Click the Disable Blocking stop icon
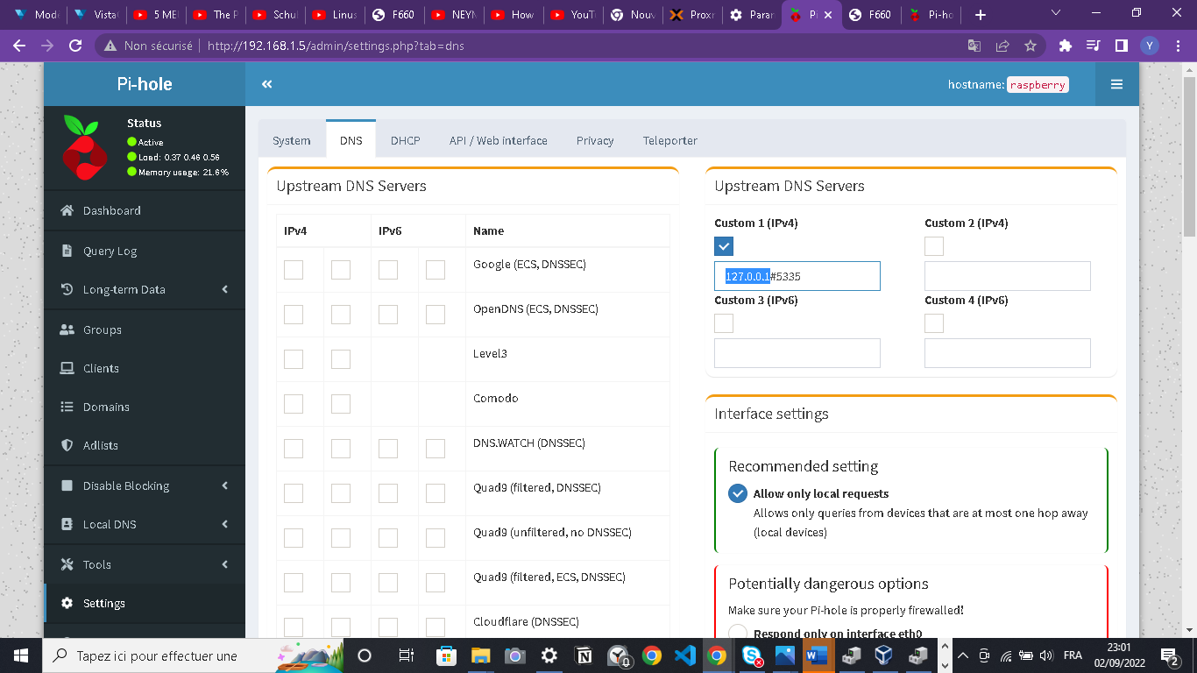The image size is (1197, 673). (67, 485)
